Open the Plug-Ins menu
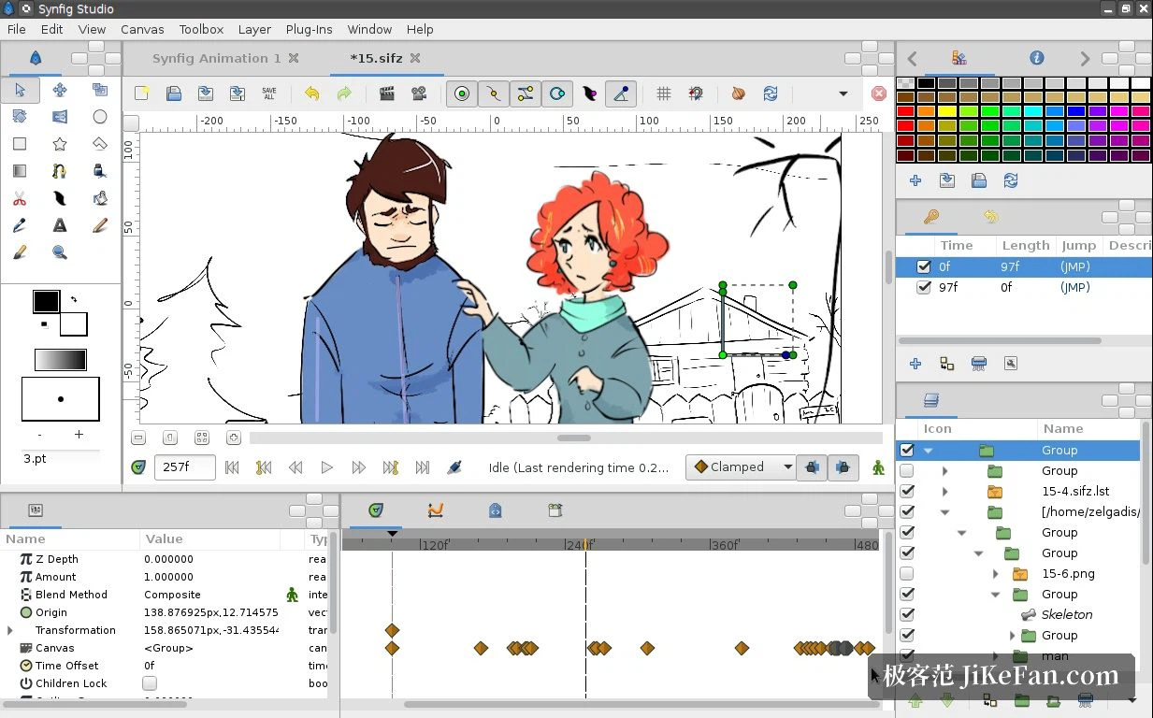 pyautogui.click(x=310, y=29)
